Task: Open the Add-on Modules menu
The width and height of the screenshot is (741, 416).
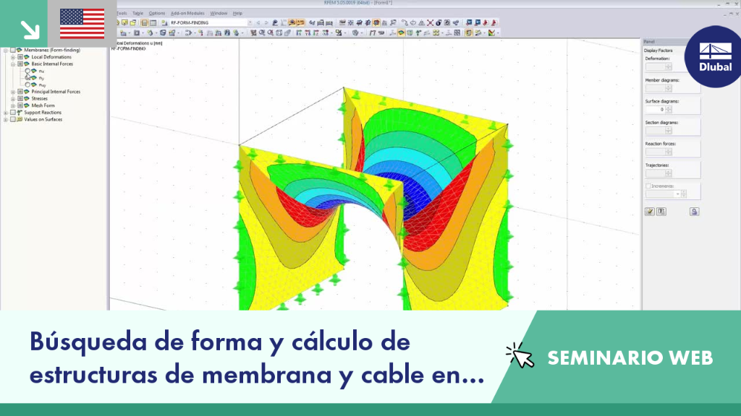Action: pyautogui.click(x=187, y=13)
